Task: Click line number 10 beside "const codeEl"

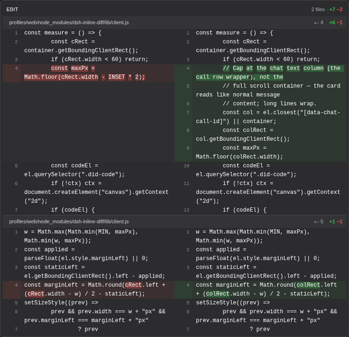Action: click(x=187, y=166)
